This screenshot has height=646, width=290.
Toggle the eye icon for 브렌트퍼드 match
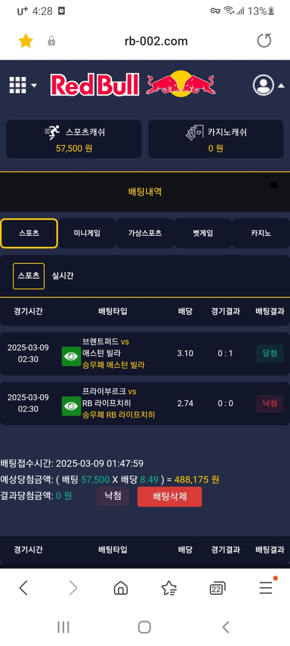(x=71, y=356)
